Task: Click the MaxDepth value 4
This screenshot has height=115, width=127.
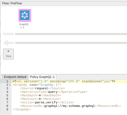Action: (40, 96)
